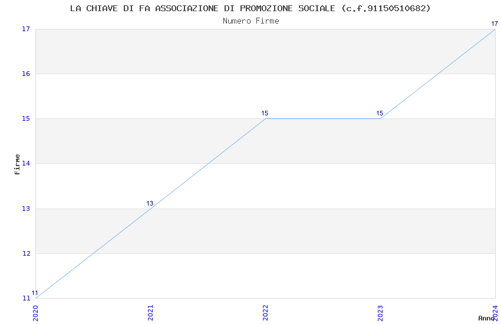Click the y-axis label 14

[x=26, y=163]
